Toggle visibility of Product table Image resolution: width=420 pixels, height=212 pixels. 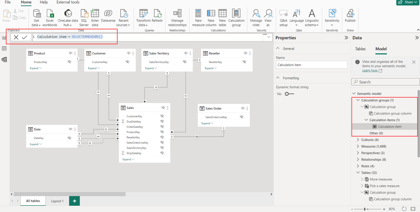[x=70, y=53]
